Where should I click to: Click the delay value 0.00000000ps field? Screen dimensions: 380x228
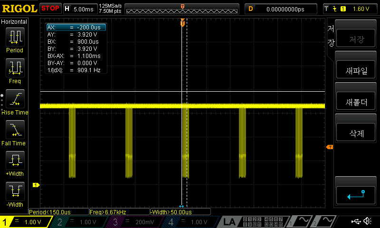click(281, 9)
